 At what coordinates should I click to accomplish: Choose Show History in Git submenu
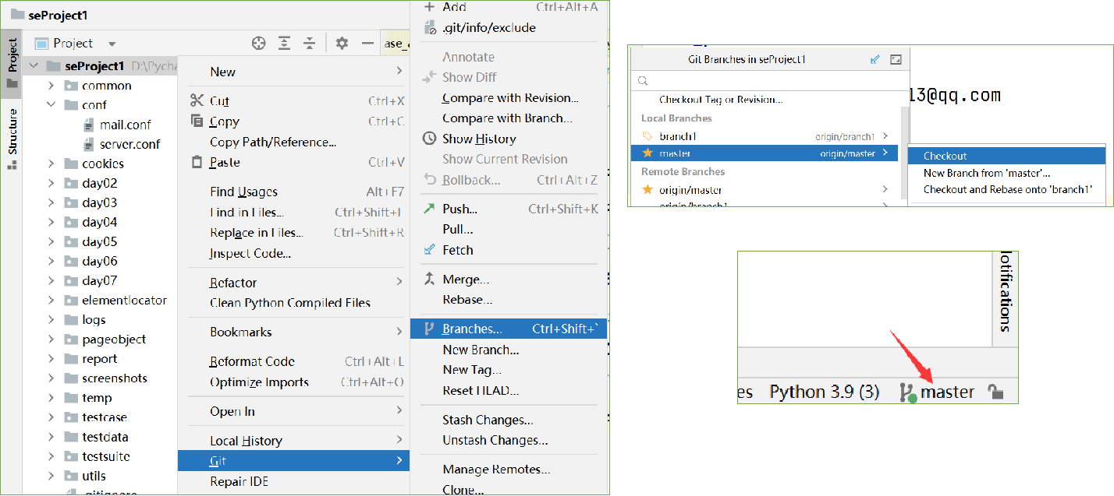(x=509, y=139)
